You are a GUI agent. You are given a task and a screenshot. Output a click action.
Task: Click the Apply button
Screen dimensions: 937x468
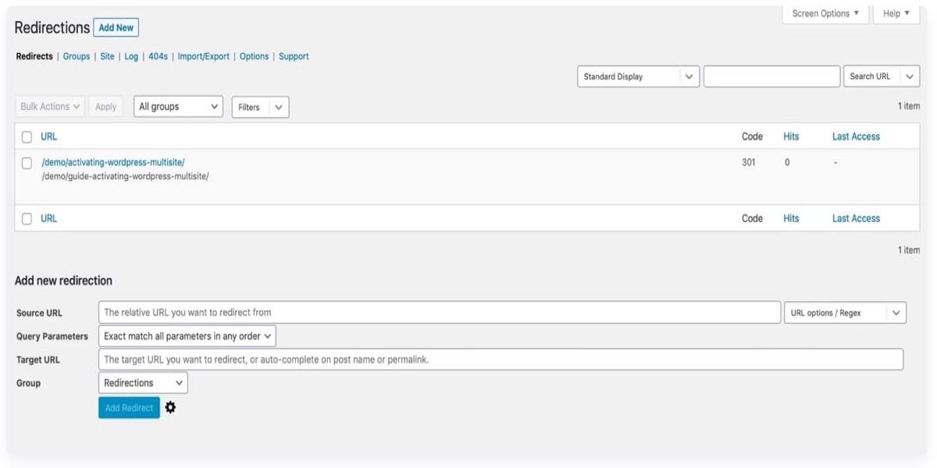pyautogui.click(x=106, y=107)
